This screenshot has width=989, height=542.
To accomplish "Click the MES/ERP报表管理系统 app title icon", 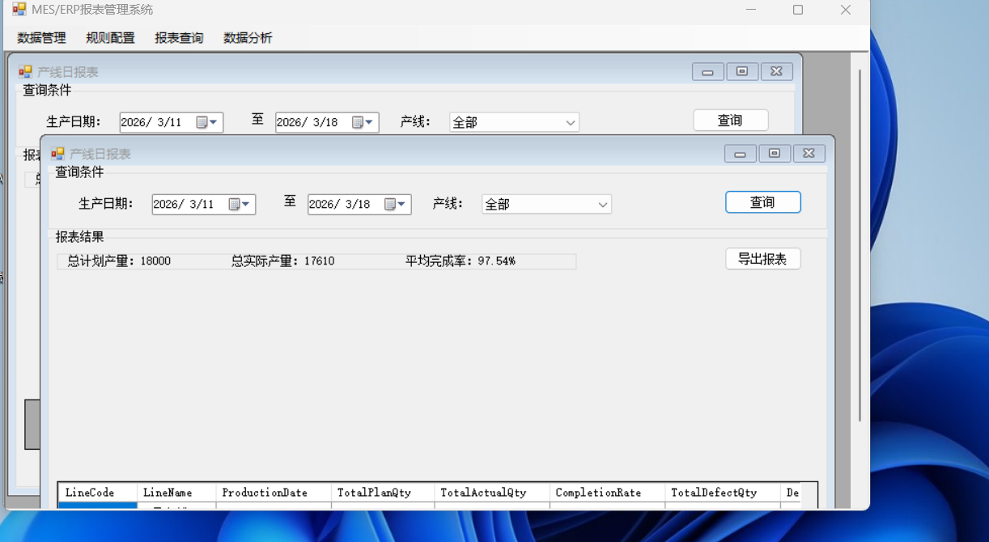I will [x=19, y=10].
